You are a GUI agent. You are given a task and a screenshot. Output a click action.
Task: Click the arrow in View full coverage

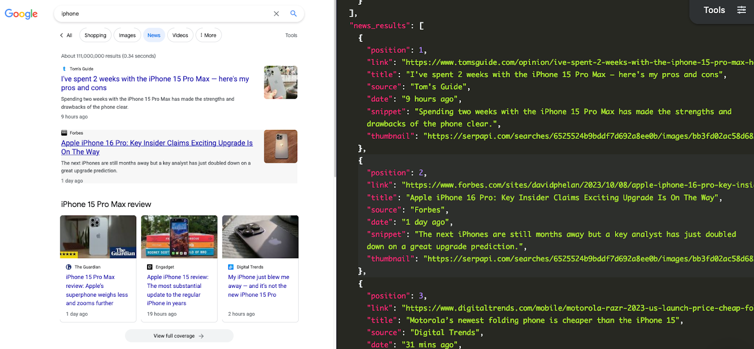pyautogui.click(x=201, y=336)
